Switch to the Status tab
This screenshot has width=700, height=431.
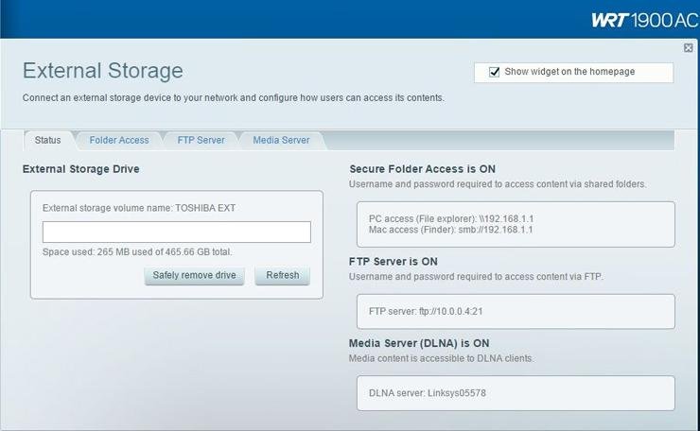pos(47,140)
